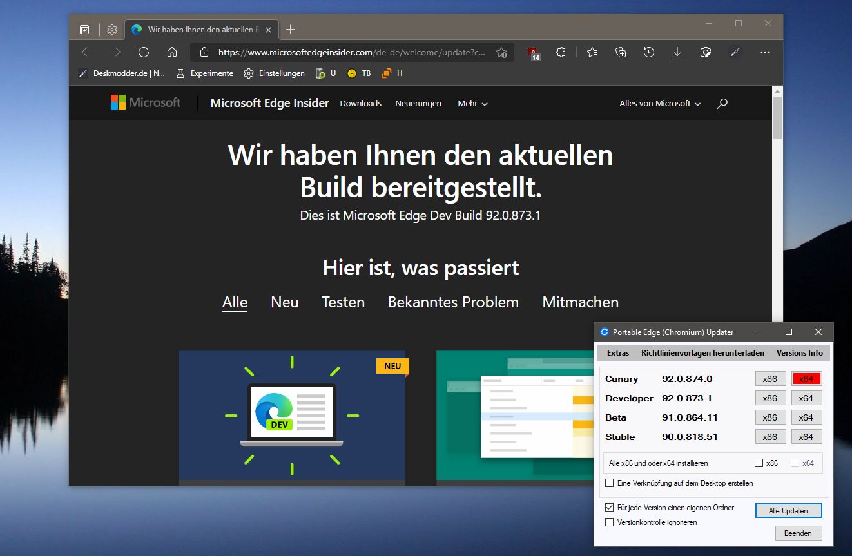Reload the page

click(144, 52)
